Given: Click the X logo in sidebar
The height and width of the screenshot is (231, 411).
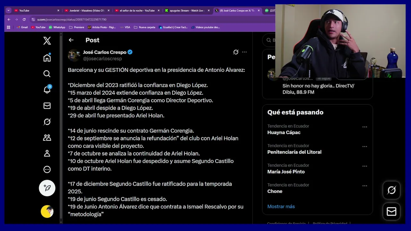Looking at the screenshot, I should (47, 40).
